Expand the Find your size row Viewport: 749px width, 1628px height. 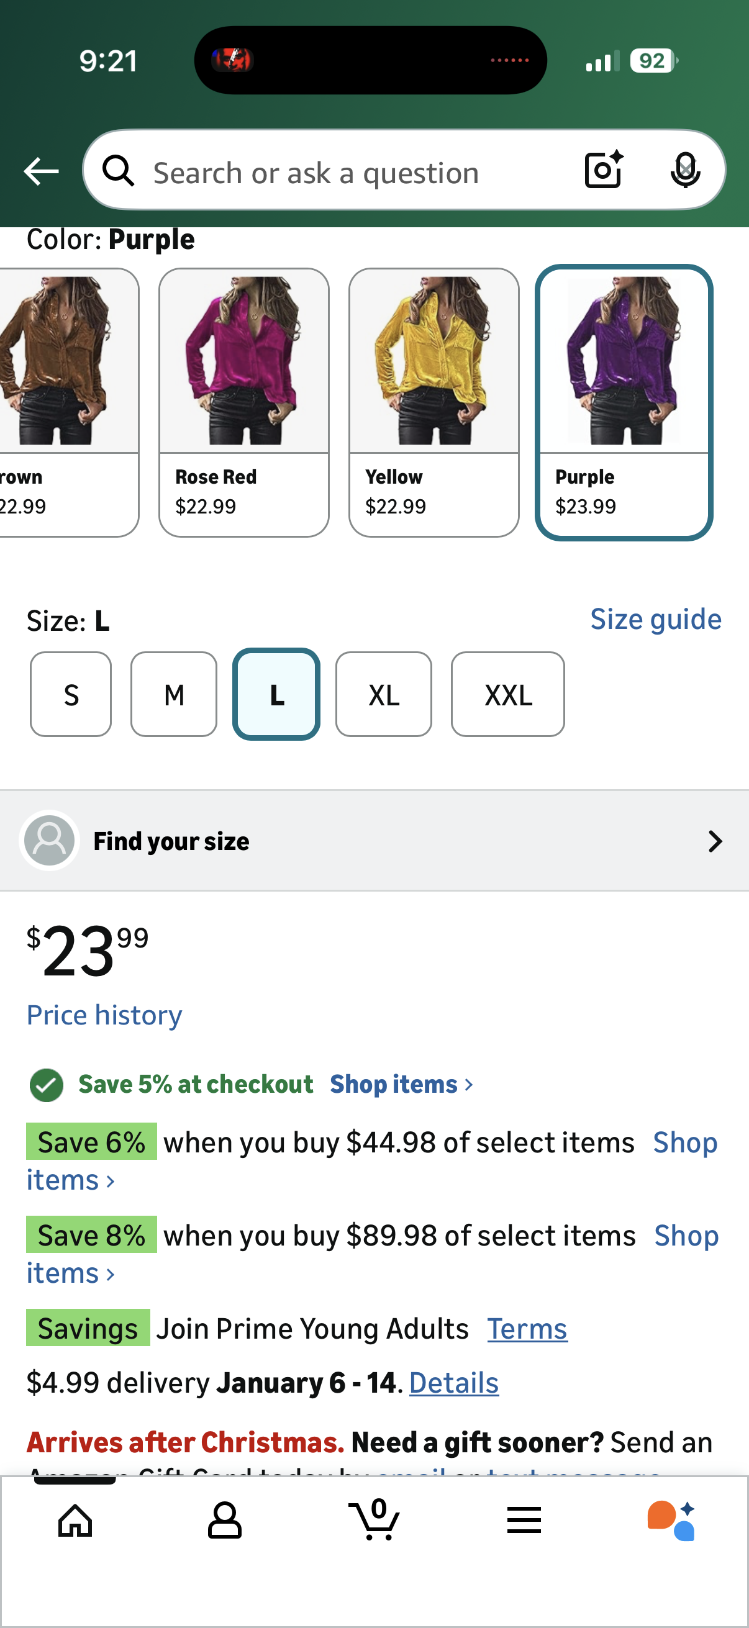[x=374, y=841]
